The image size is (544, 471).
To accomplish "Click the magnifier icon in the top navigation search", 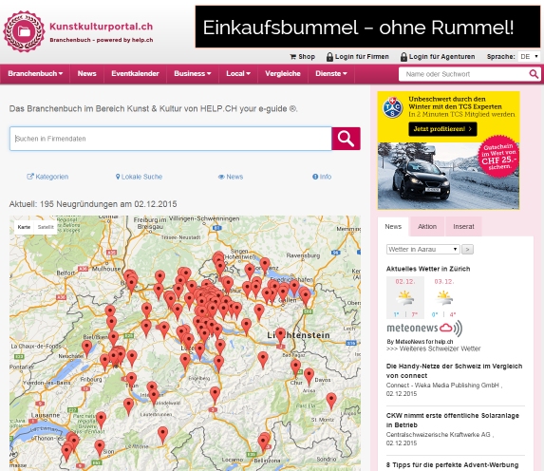I will pos(534,74).
